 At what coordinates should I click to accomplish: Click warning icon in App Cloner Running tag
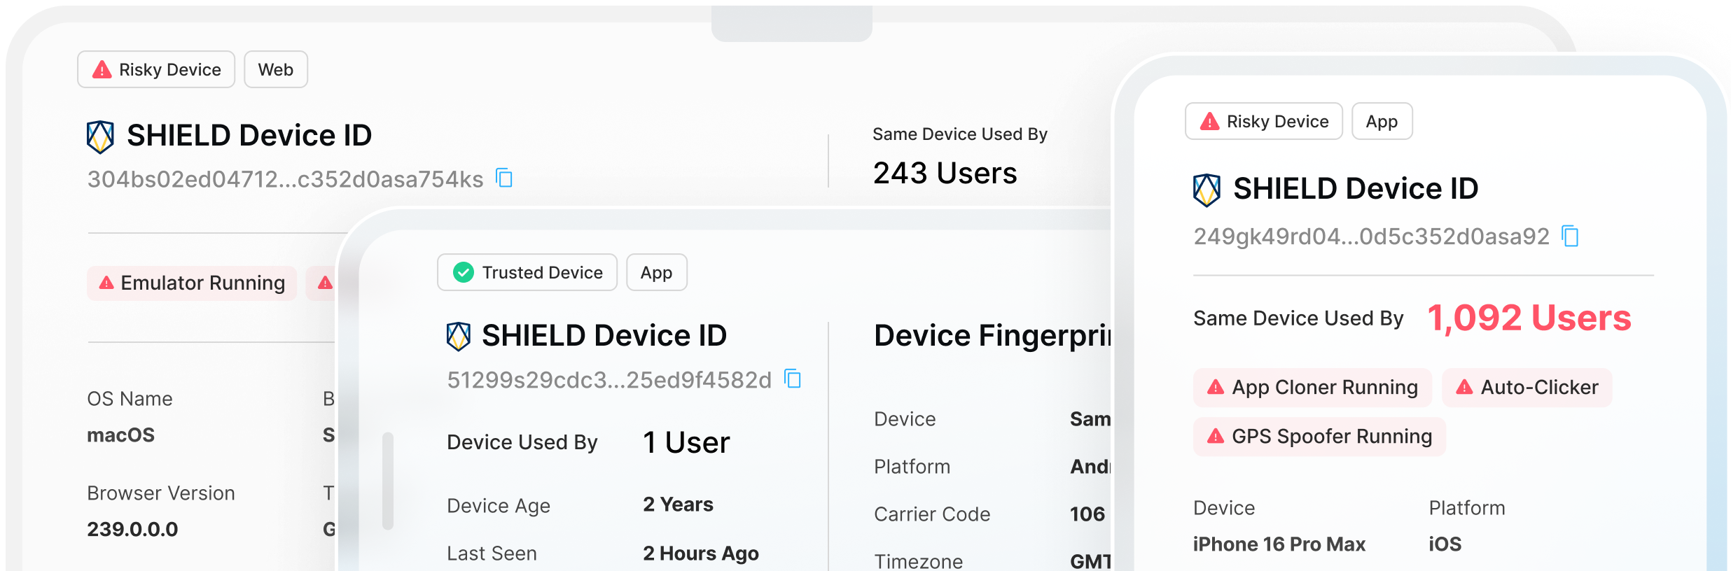(x=1216, y=388)
